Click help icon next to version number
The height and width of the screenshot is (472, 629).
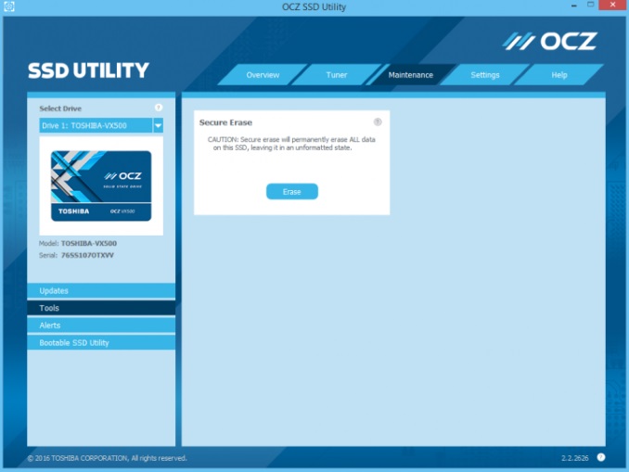[x=601, y=457]
